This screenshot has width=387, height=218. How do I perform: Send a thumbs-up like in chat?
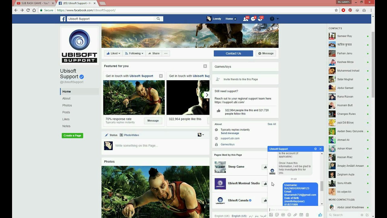tap(320, 215)
